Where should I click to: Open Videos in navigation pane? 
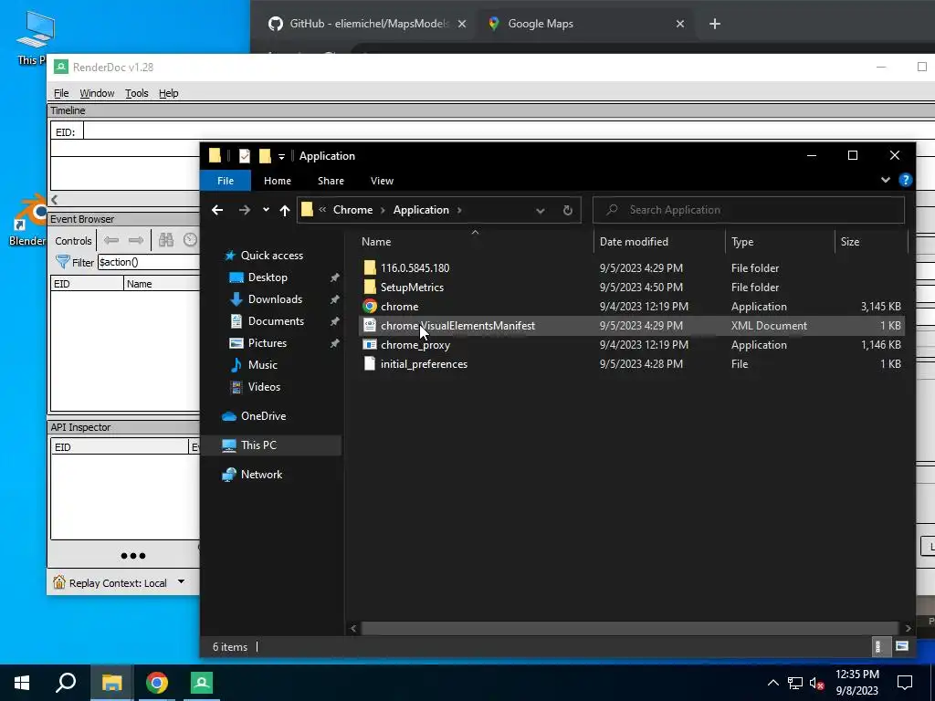pos(264,387)
